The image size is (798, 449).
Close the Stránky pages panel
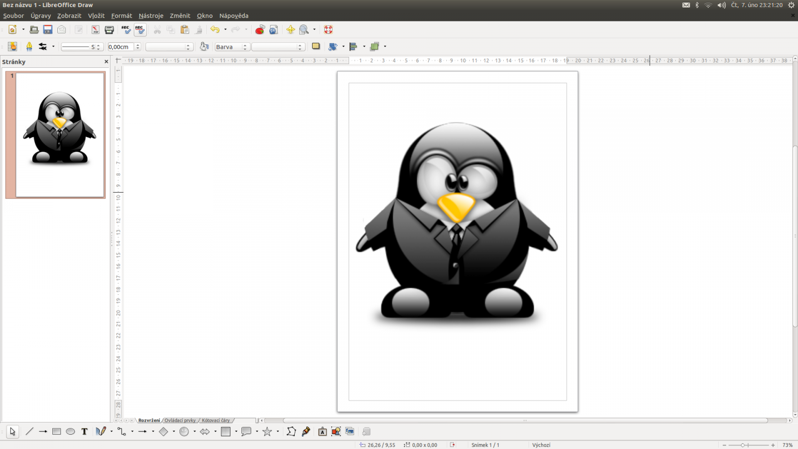106,61
